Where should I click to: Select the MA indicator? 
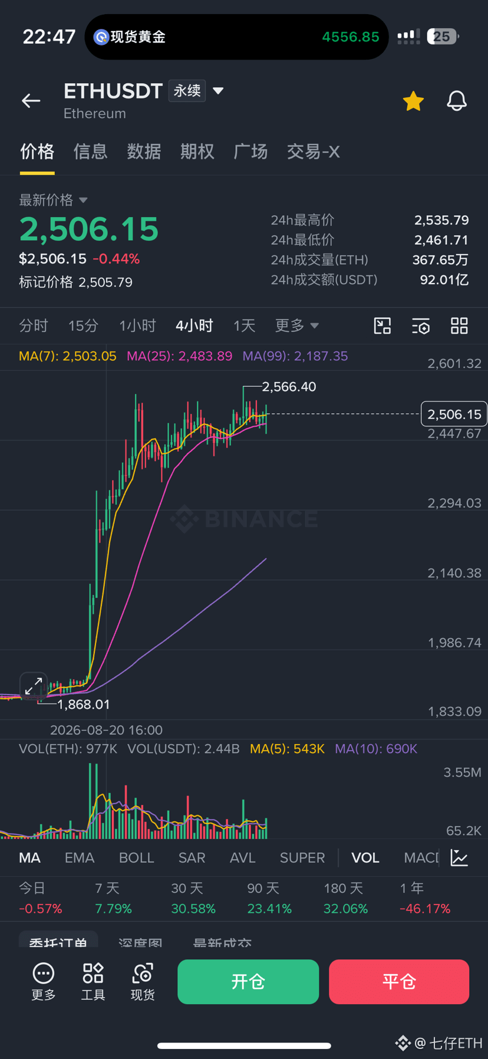pyautogui.click(x=29, y=858)
